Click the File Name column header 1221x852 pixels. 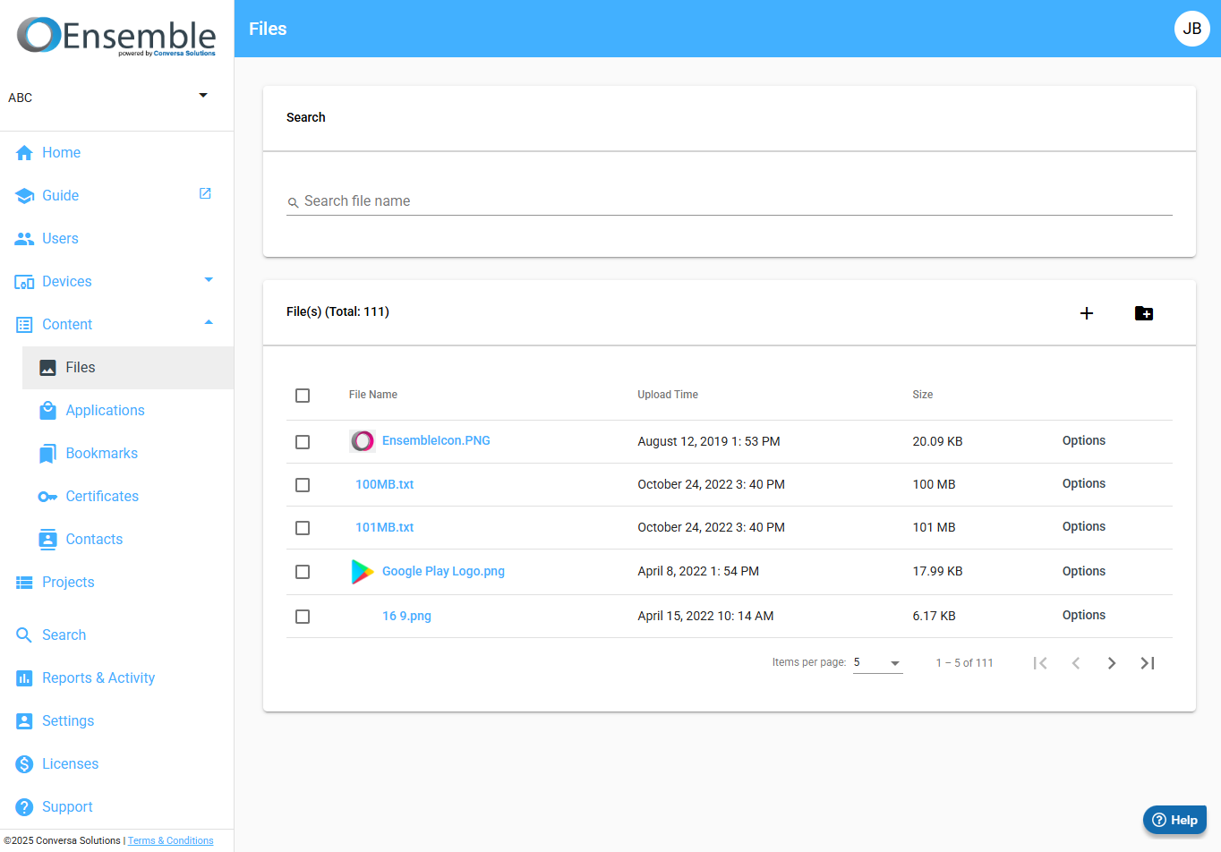pos(373,395)
